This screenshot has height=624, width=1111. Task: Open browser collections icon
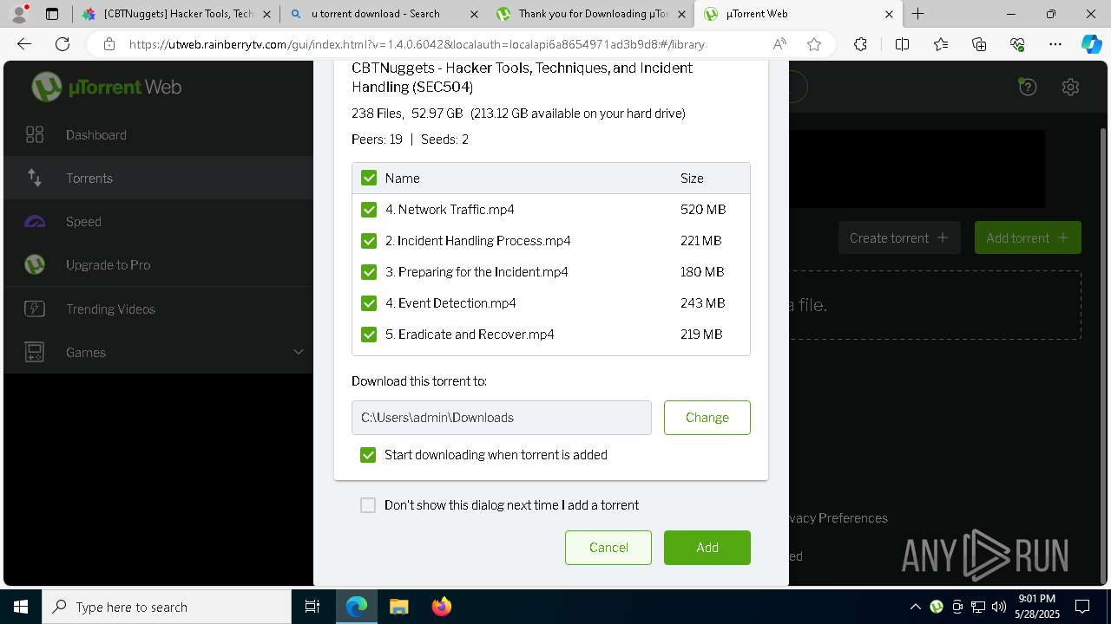[979, 44]
